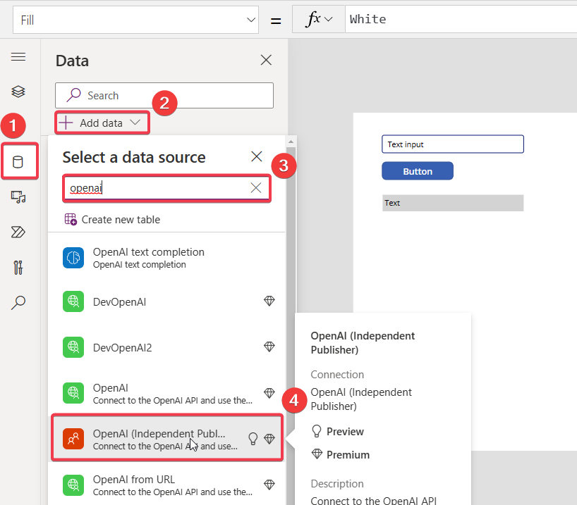Open the Power Automate icon in sidebar
This screenshot has width=577, height=505.
point(18,232)
